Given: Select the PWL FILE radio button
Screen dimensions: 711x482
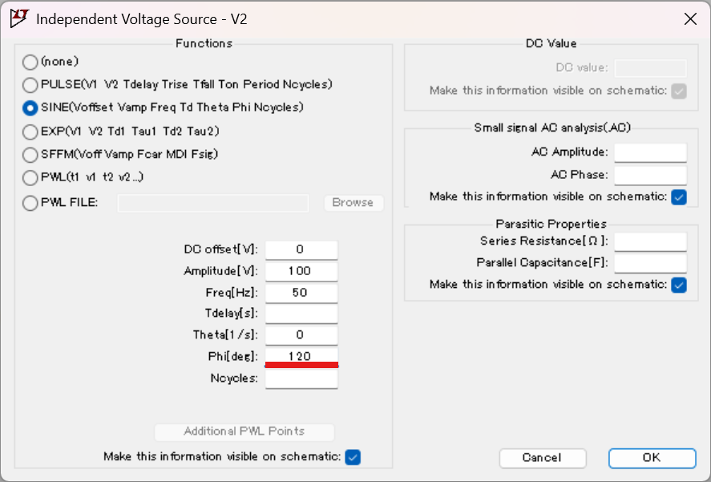Looking at the screenshot, I should coord(30,203).
